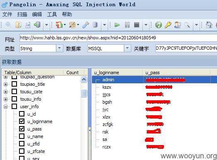
Task: Pause the scan with the pause button
Action: point(127,25)
